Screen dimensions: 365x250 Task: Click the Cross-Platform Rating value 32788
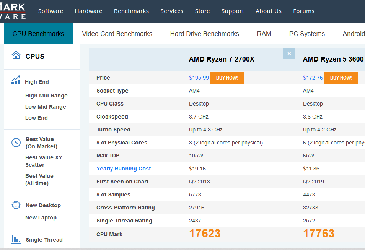pyautogui.click(x=311, y=208)
